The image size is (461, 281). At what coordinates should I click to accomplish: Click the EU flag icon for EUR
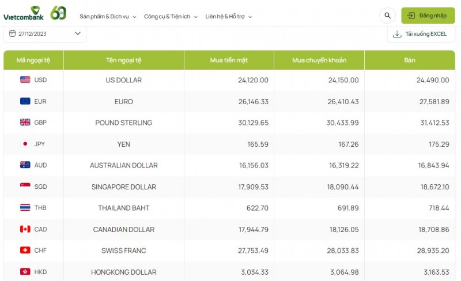click(x=25, y=101)
